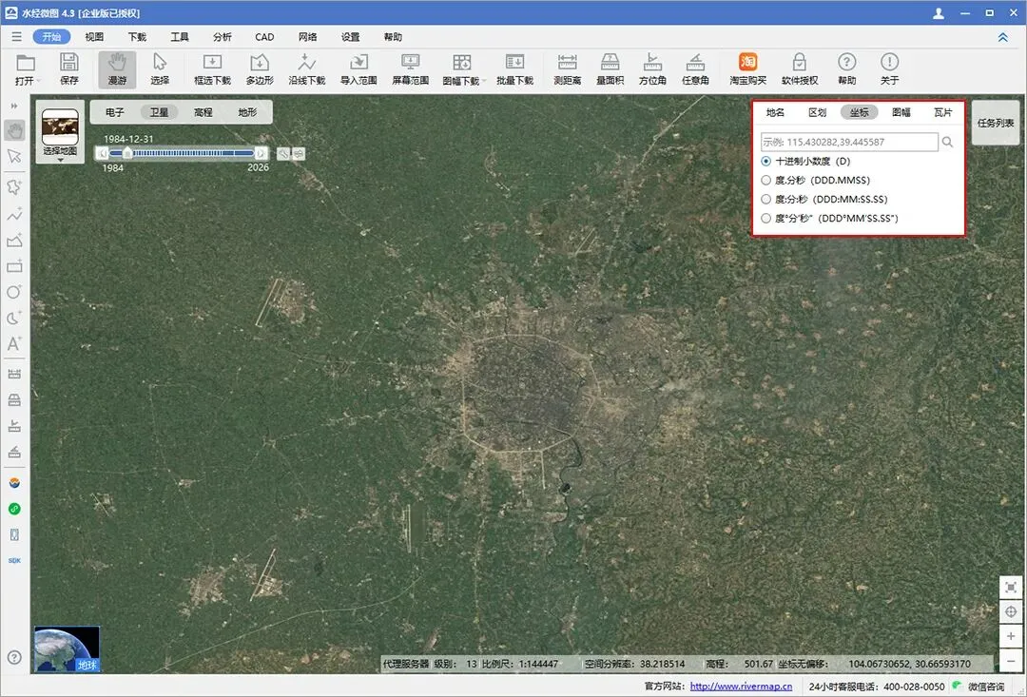The height and width of the screenshot is (697, 1027).
Task: Open the 软件授权 license lock icon
Action: tap(799, 69)
